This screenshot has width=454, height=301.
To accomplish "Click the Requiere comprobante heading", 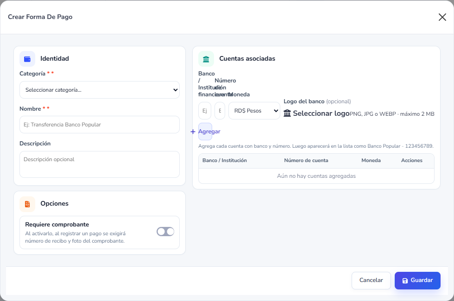I will click(x=57, y=225).
